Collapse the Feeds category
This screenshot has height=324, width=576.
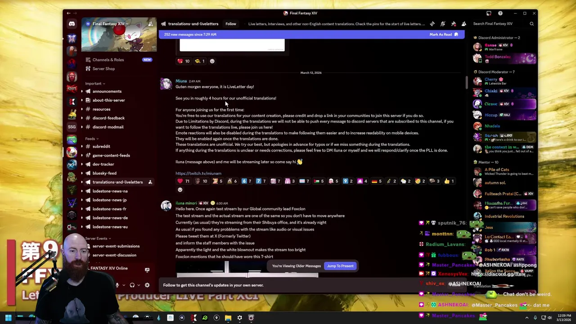click(92, 139)
